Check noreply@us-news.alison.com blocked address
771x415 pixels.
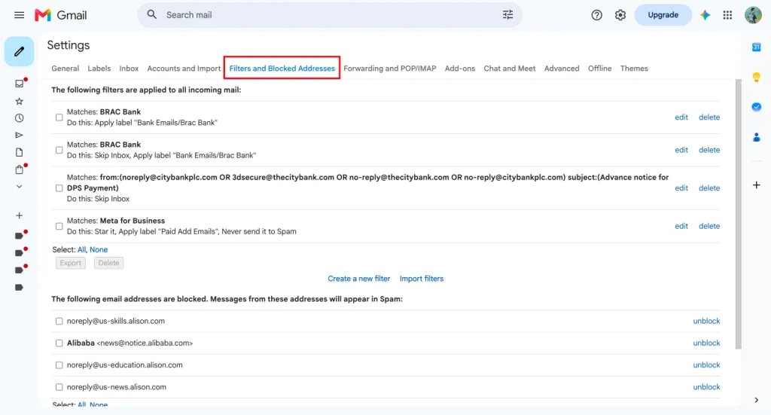pyautogui.click(x=59, y=387)
